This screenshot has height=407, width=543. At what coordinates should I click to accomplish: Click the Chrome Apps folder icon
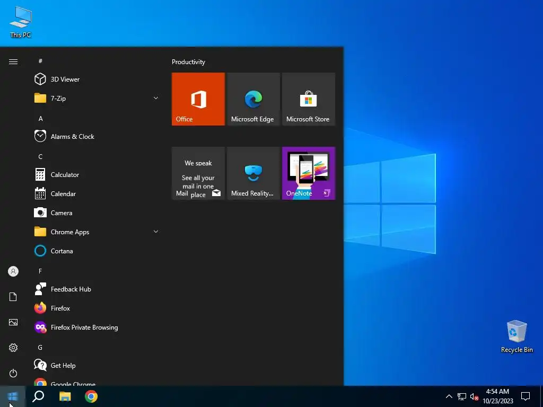click(x=40, y=232)
